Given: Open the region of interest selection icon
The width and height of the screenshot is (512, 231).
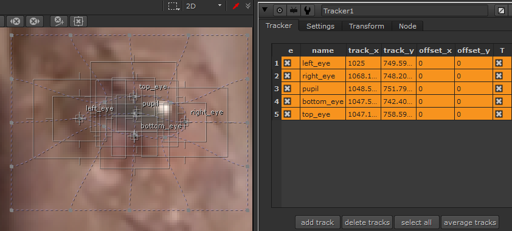Looking at the screenshot, I should (173, 6).
